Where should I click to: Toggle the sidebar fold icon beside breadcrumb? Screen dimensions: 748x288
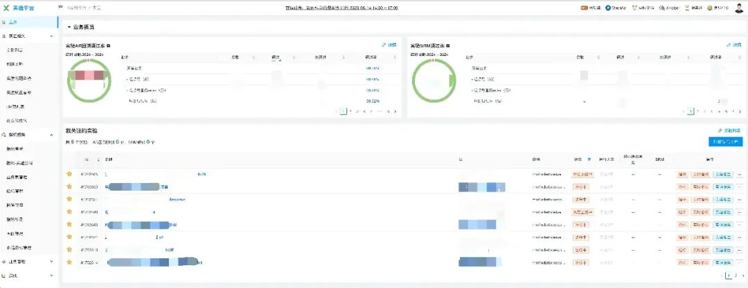(61, 8)
